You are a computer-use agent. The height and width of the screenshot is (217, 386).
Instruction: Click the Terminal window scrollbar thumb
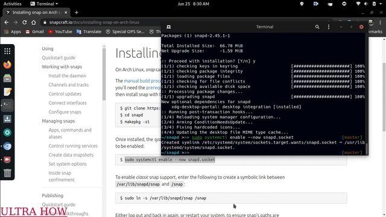(367, 149)
